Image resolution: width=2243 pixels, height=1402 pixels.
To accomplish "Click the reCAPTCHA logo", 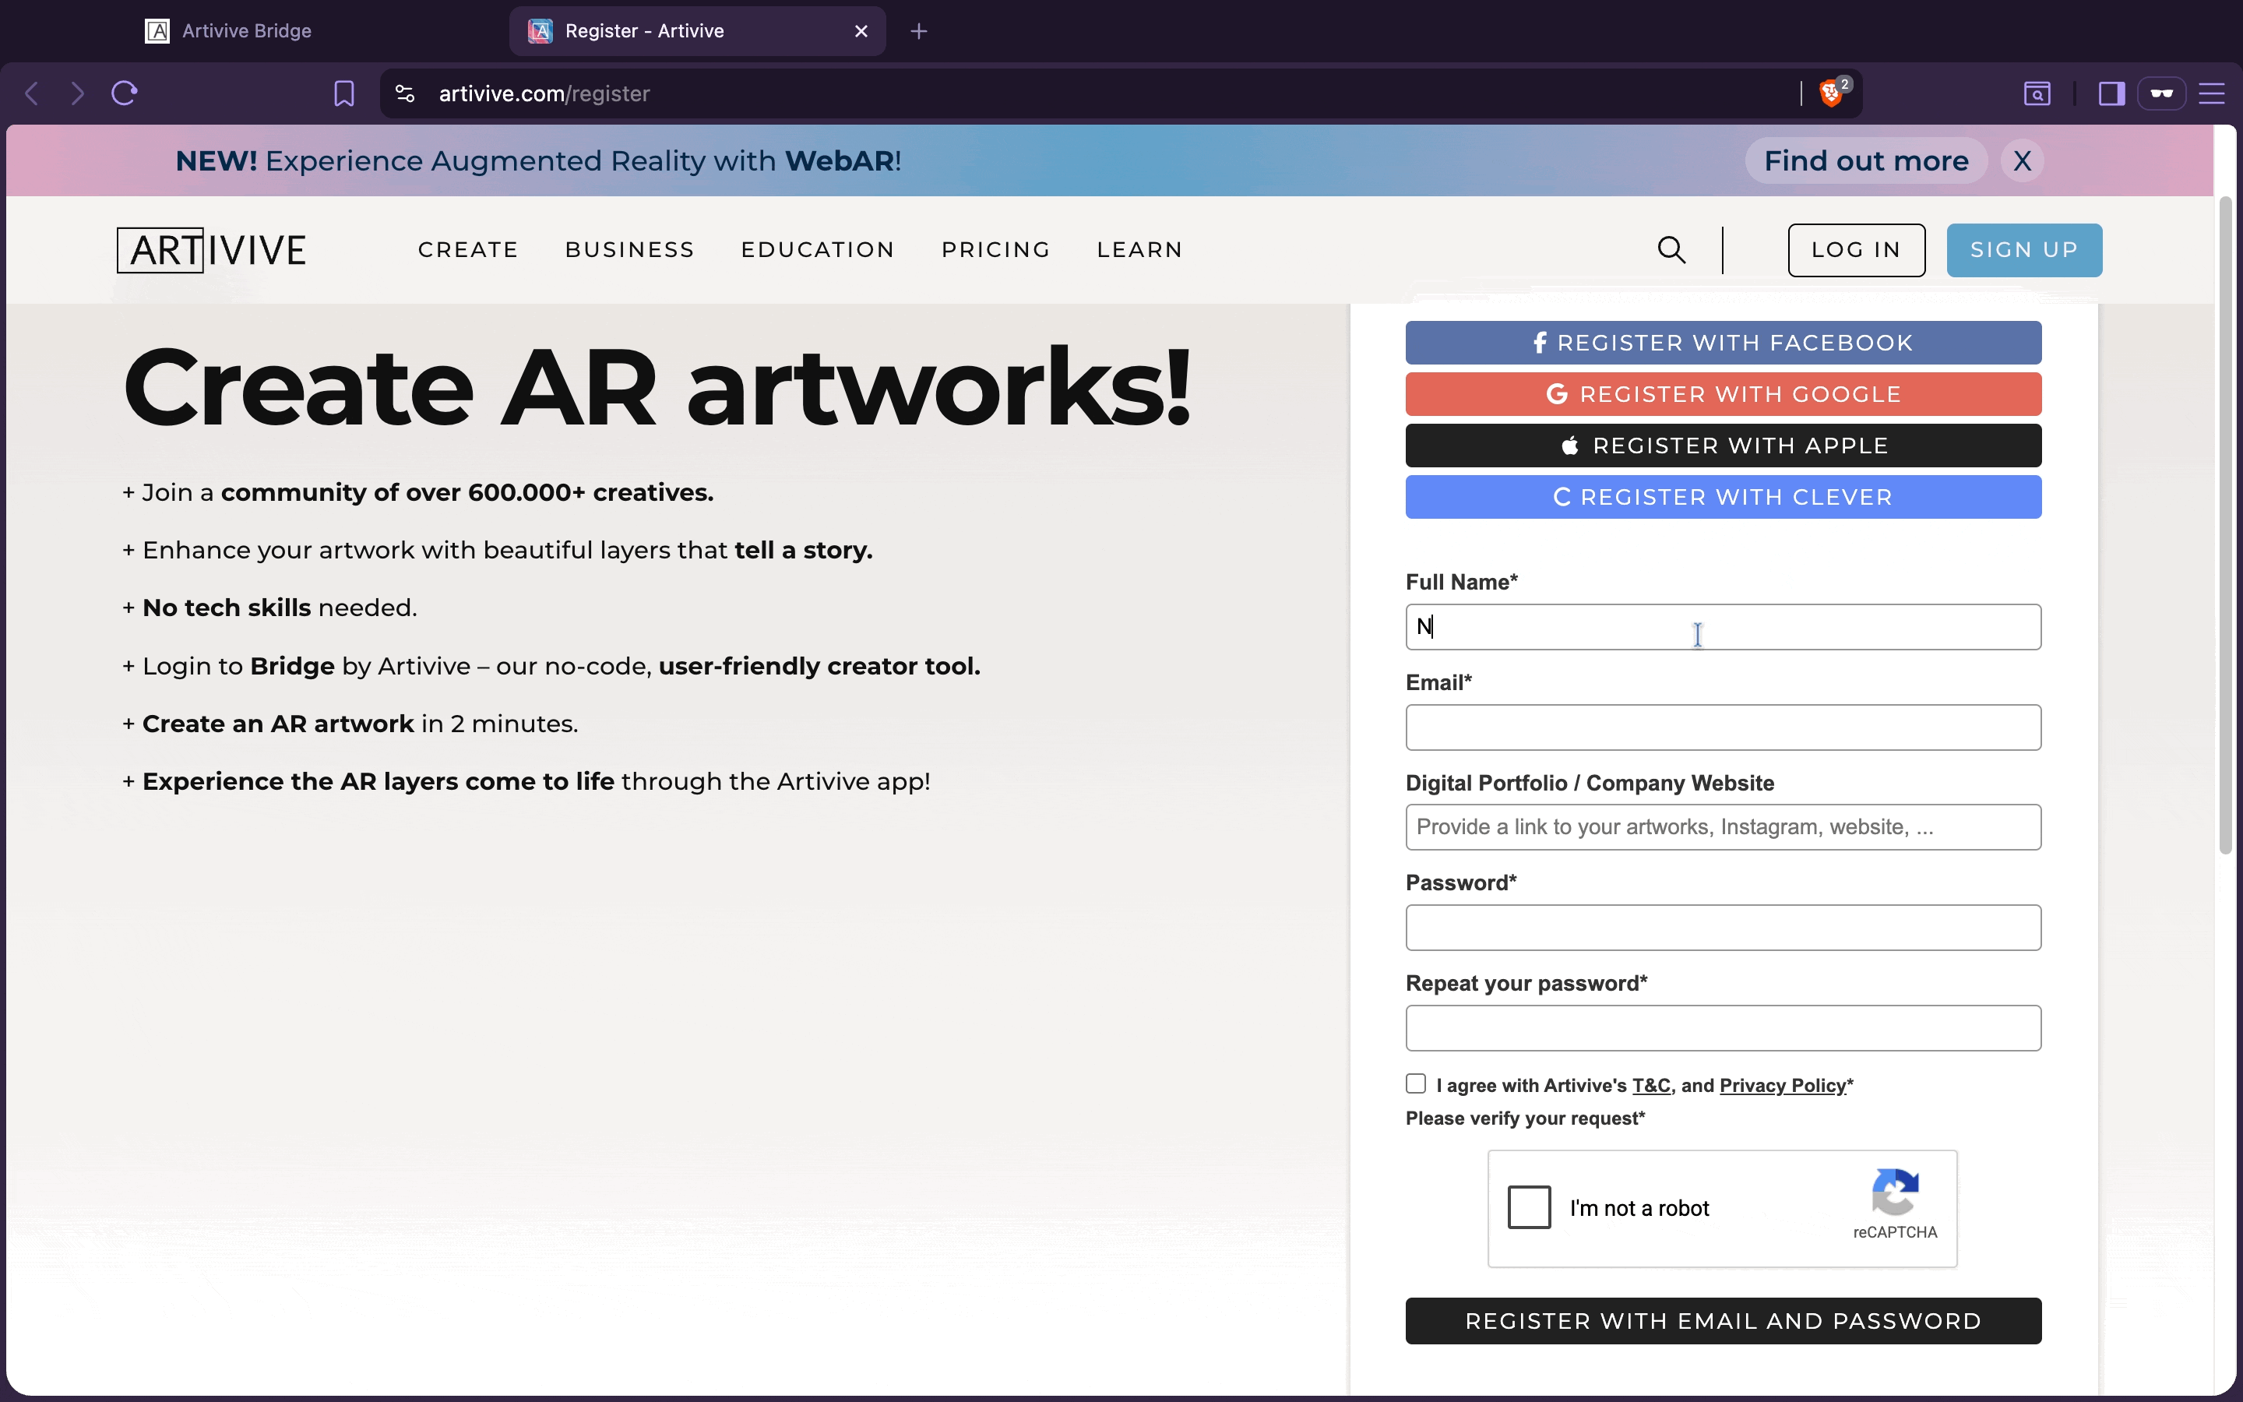I will (1896, 1192).
